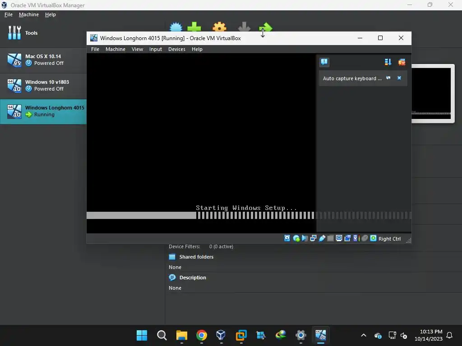Screen dimensions: 462x346
Task: Click the shared folders indicator in status bar
Action: (x=330, y=238)
